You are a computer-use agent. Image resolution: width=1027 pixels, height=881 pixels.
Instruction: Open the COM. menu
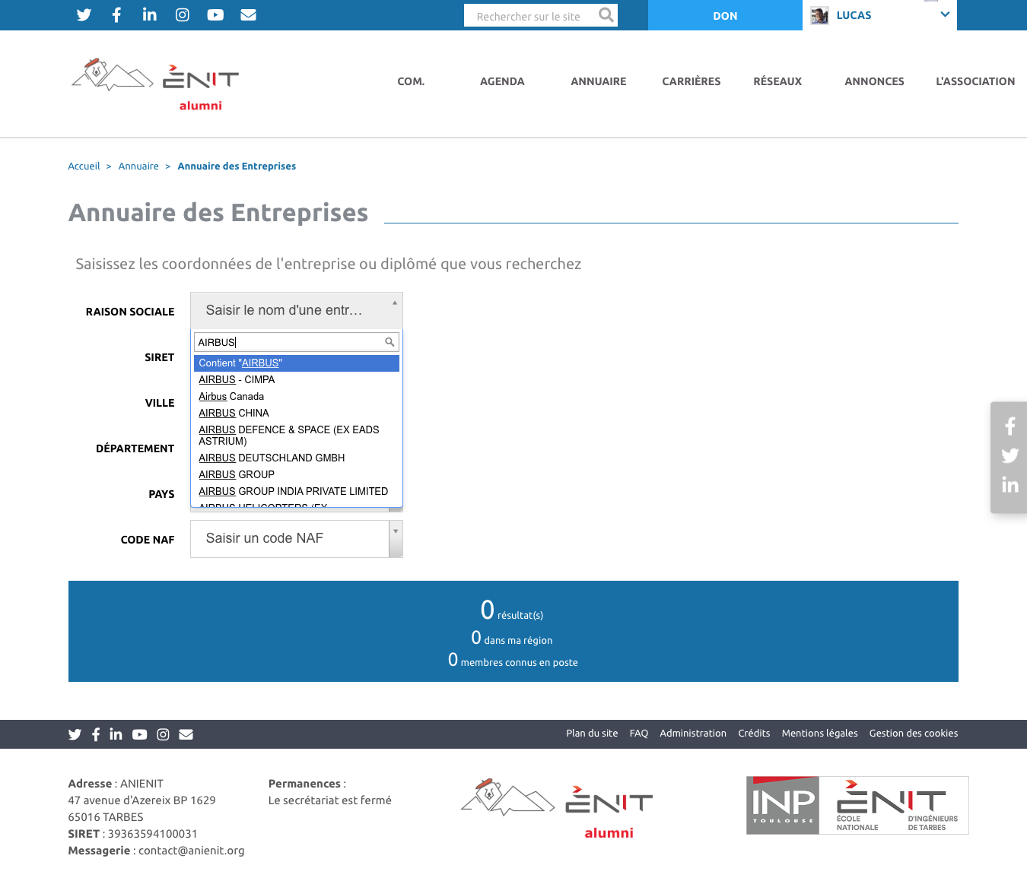[x=411, y=81]
